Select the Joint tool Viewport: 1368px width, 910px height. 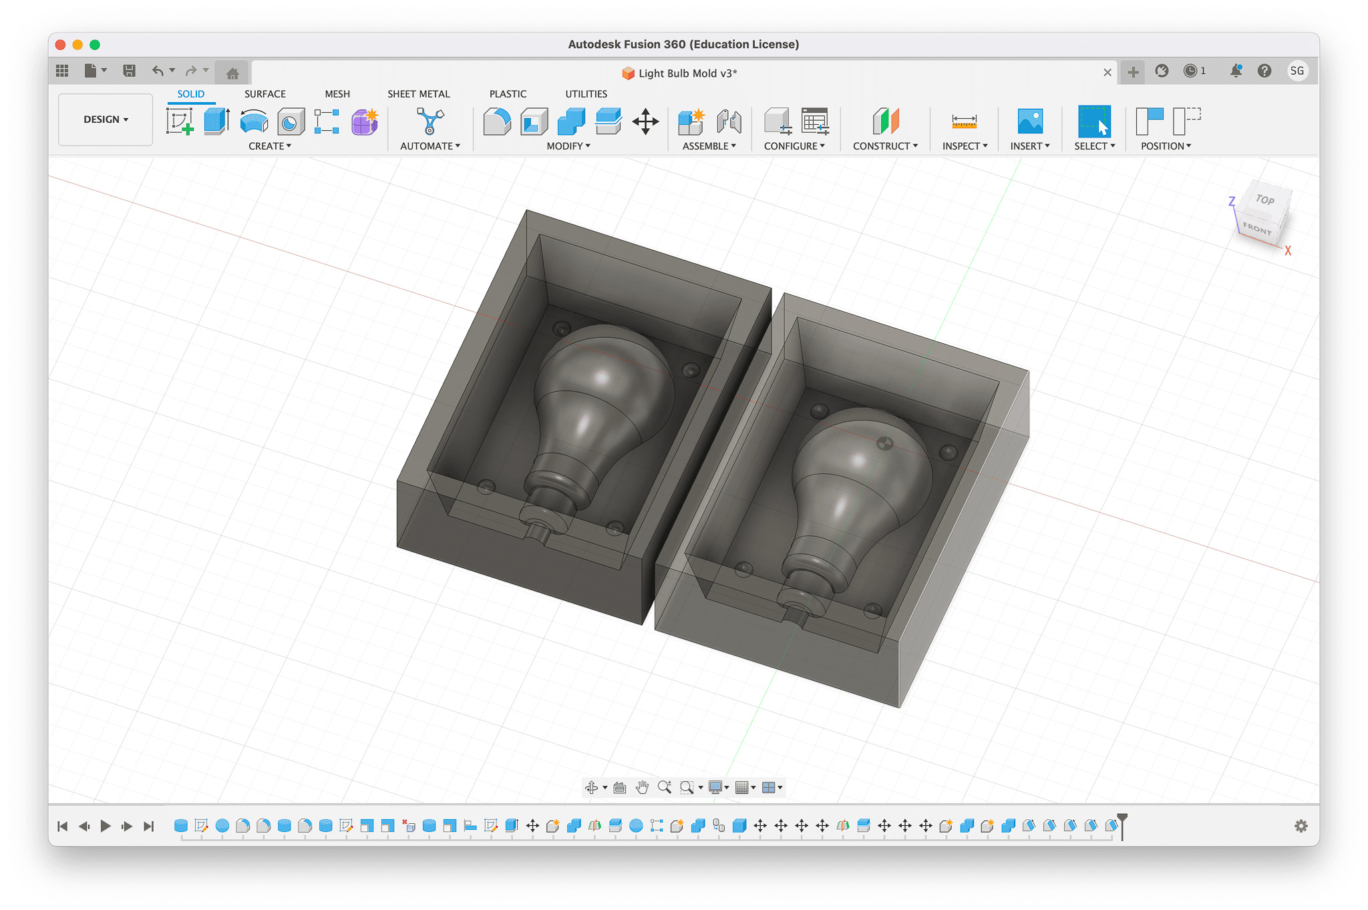coord(729,122)
